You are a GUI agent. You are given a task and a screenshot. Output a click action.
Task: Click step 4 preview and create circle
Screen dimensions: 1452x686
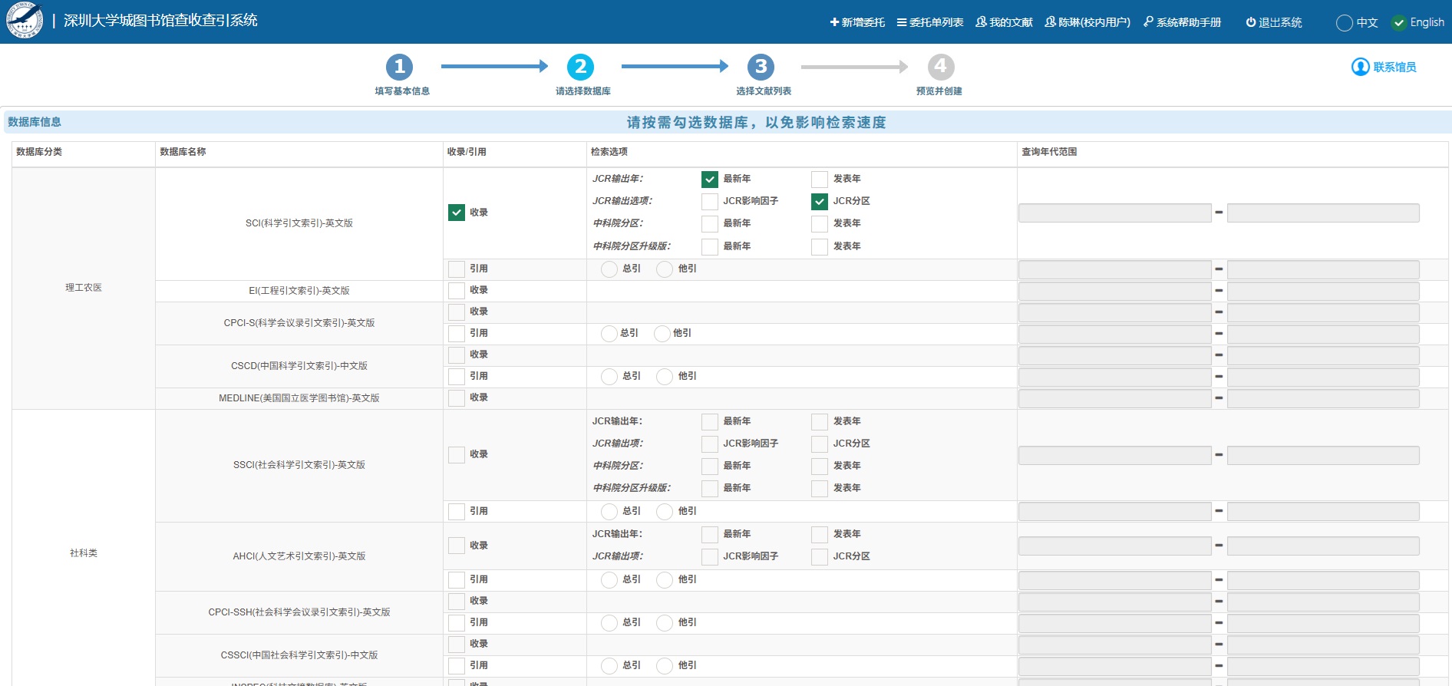pos(941,67)
